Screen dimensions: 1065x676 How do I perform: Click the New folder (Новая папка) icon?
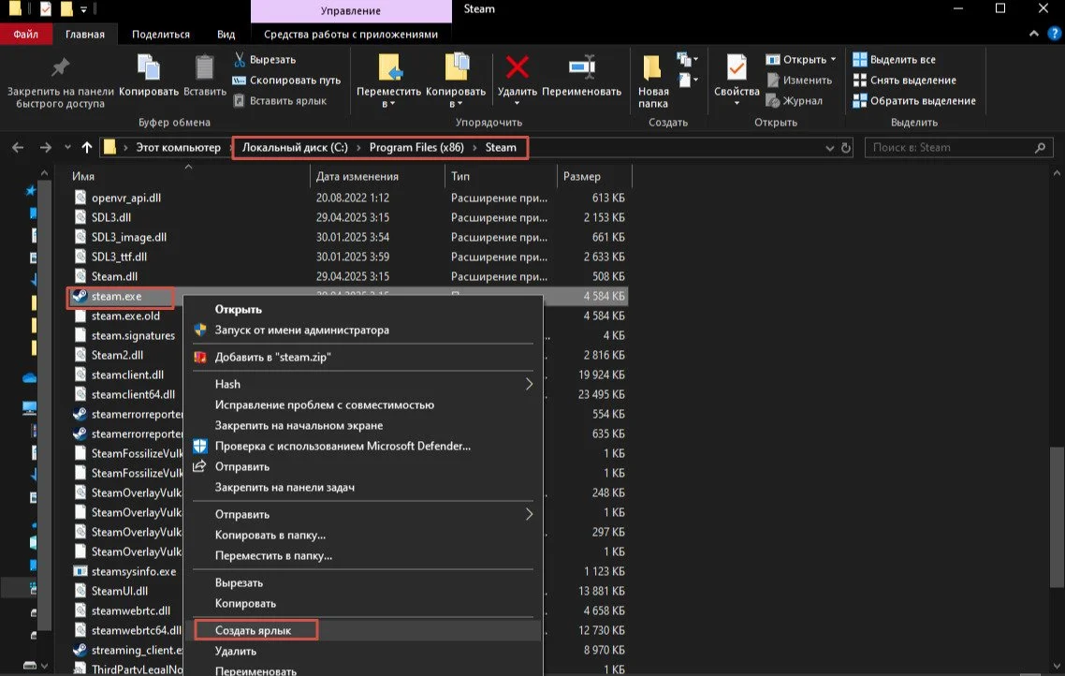click(x=652, y=67)
